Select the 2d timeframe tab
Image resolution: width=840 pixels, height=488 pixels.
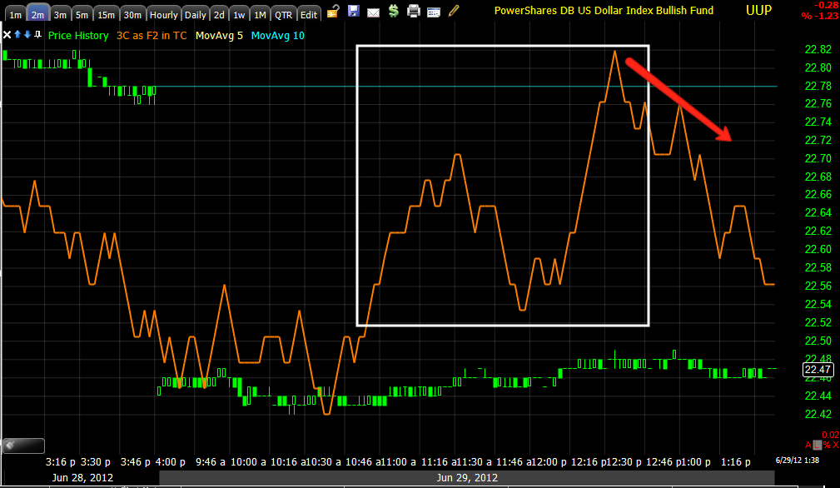pyautogui.click(x=219, y=14)
